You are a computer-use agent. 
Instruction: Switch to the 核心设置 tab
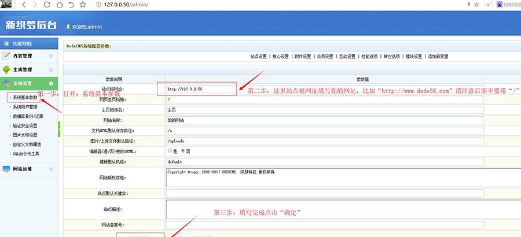click(x=280, y=57)
